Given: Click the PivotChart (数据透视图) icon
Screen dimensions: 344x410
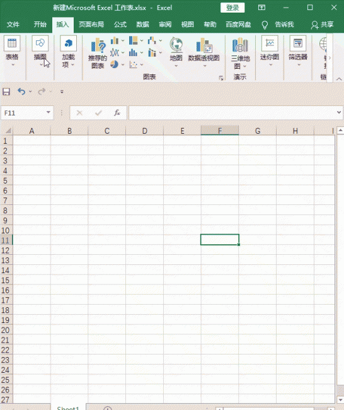Looking at the screenshot, I should point(204,45).
